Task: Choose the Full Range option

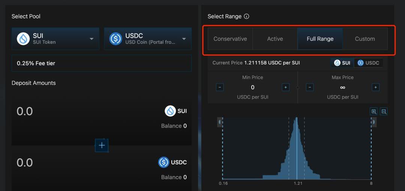Action: coord(320,39)
